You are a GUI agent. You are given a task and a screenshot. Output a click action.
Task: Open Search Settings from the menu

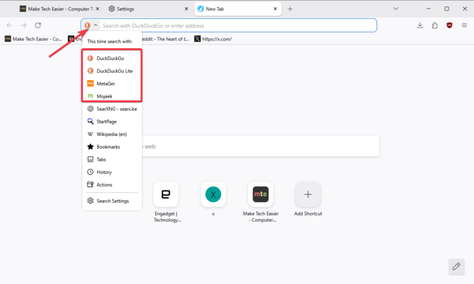coord(113,201)
